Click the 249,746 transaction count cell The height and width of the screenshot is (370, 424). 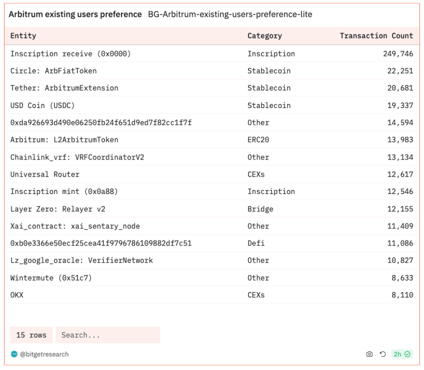coord(398,53)
